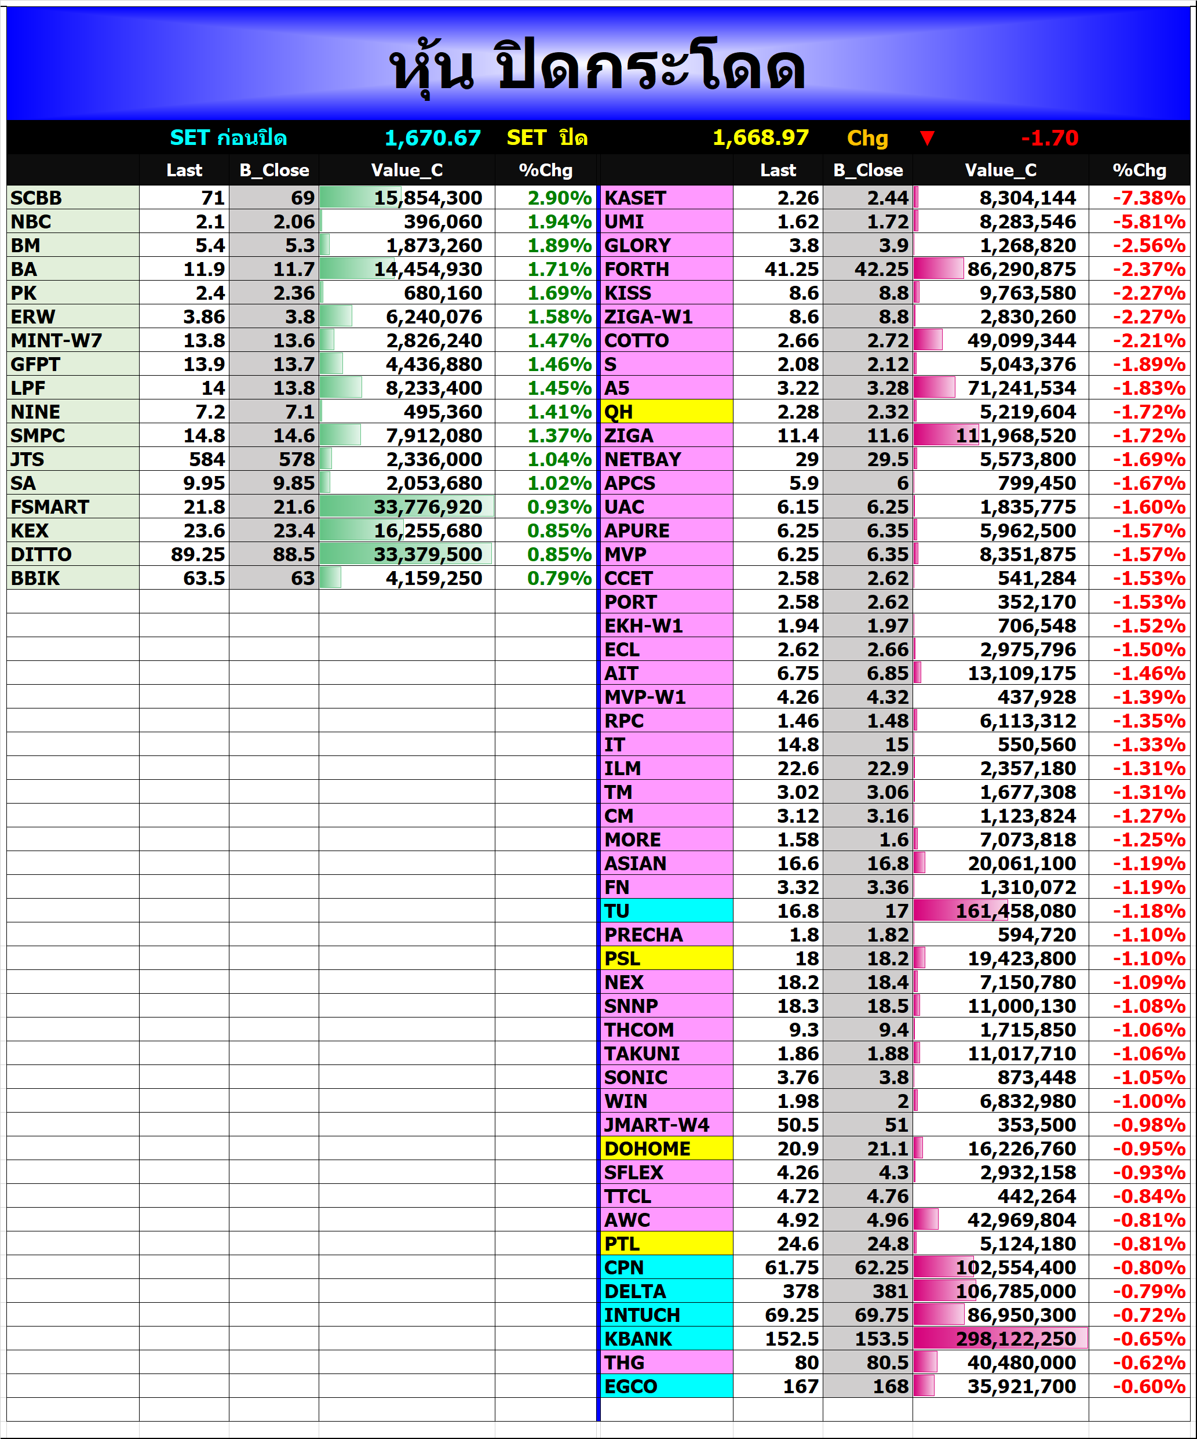
Task: Click the yellow QH symbol cell
Action: [666, 412]
